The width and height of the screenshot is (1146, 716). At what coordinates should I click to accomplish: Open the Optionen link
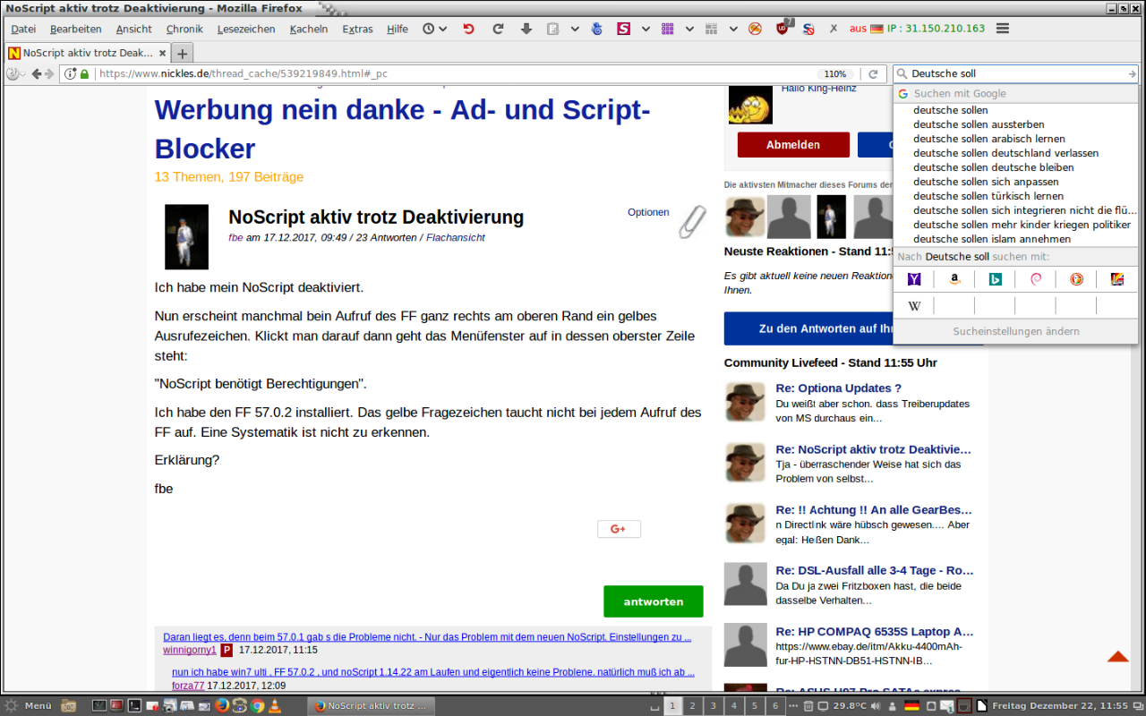(x=648, y=212)
